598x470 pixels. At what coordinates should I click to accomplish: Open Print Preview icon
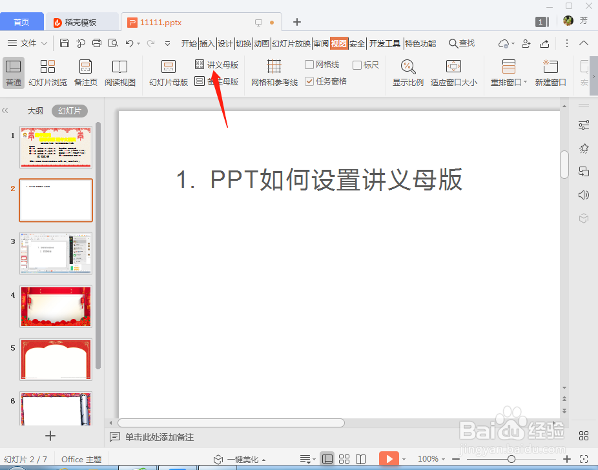coord(113,43)
